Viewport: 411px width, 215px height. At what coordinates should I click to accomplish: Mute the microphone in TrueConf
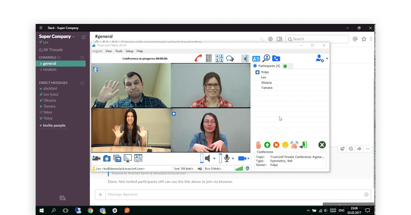click(227, 158)
